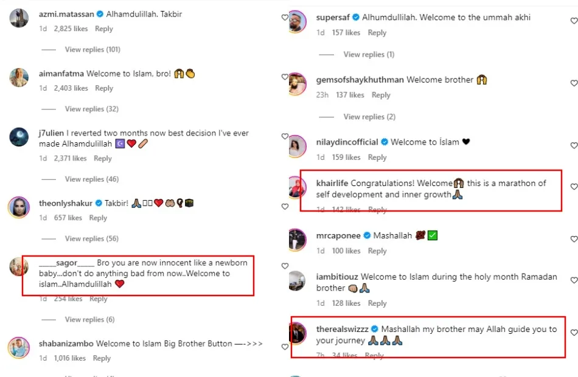This screenshot has height=377, width=578.
Task: Open the 1,016 likes list under shabanizambo
Action: pyautogui.click(x=69, y=358)
